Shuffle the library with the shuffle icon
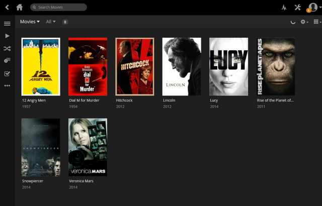This screenshot has width=322, height=206. 7,49
